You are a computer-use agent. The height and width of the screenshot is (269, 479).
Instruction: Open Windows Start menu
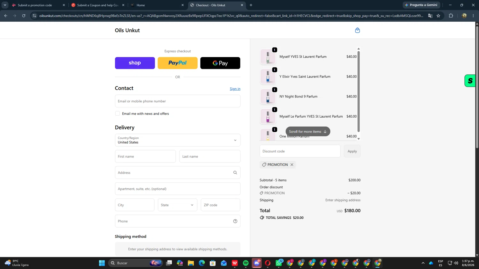(102, 263)
